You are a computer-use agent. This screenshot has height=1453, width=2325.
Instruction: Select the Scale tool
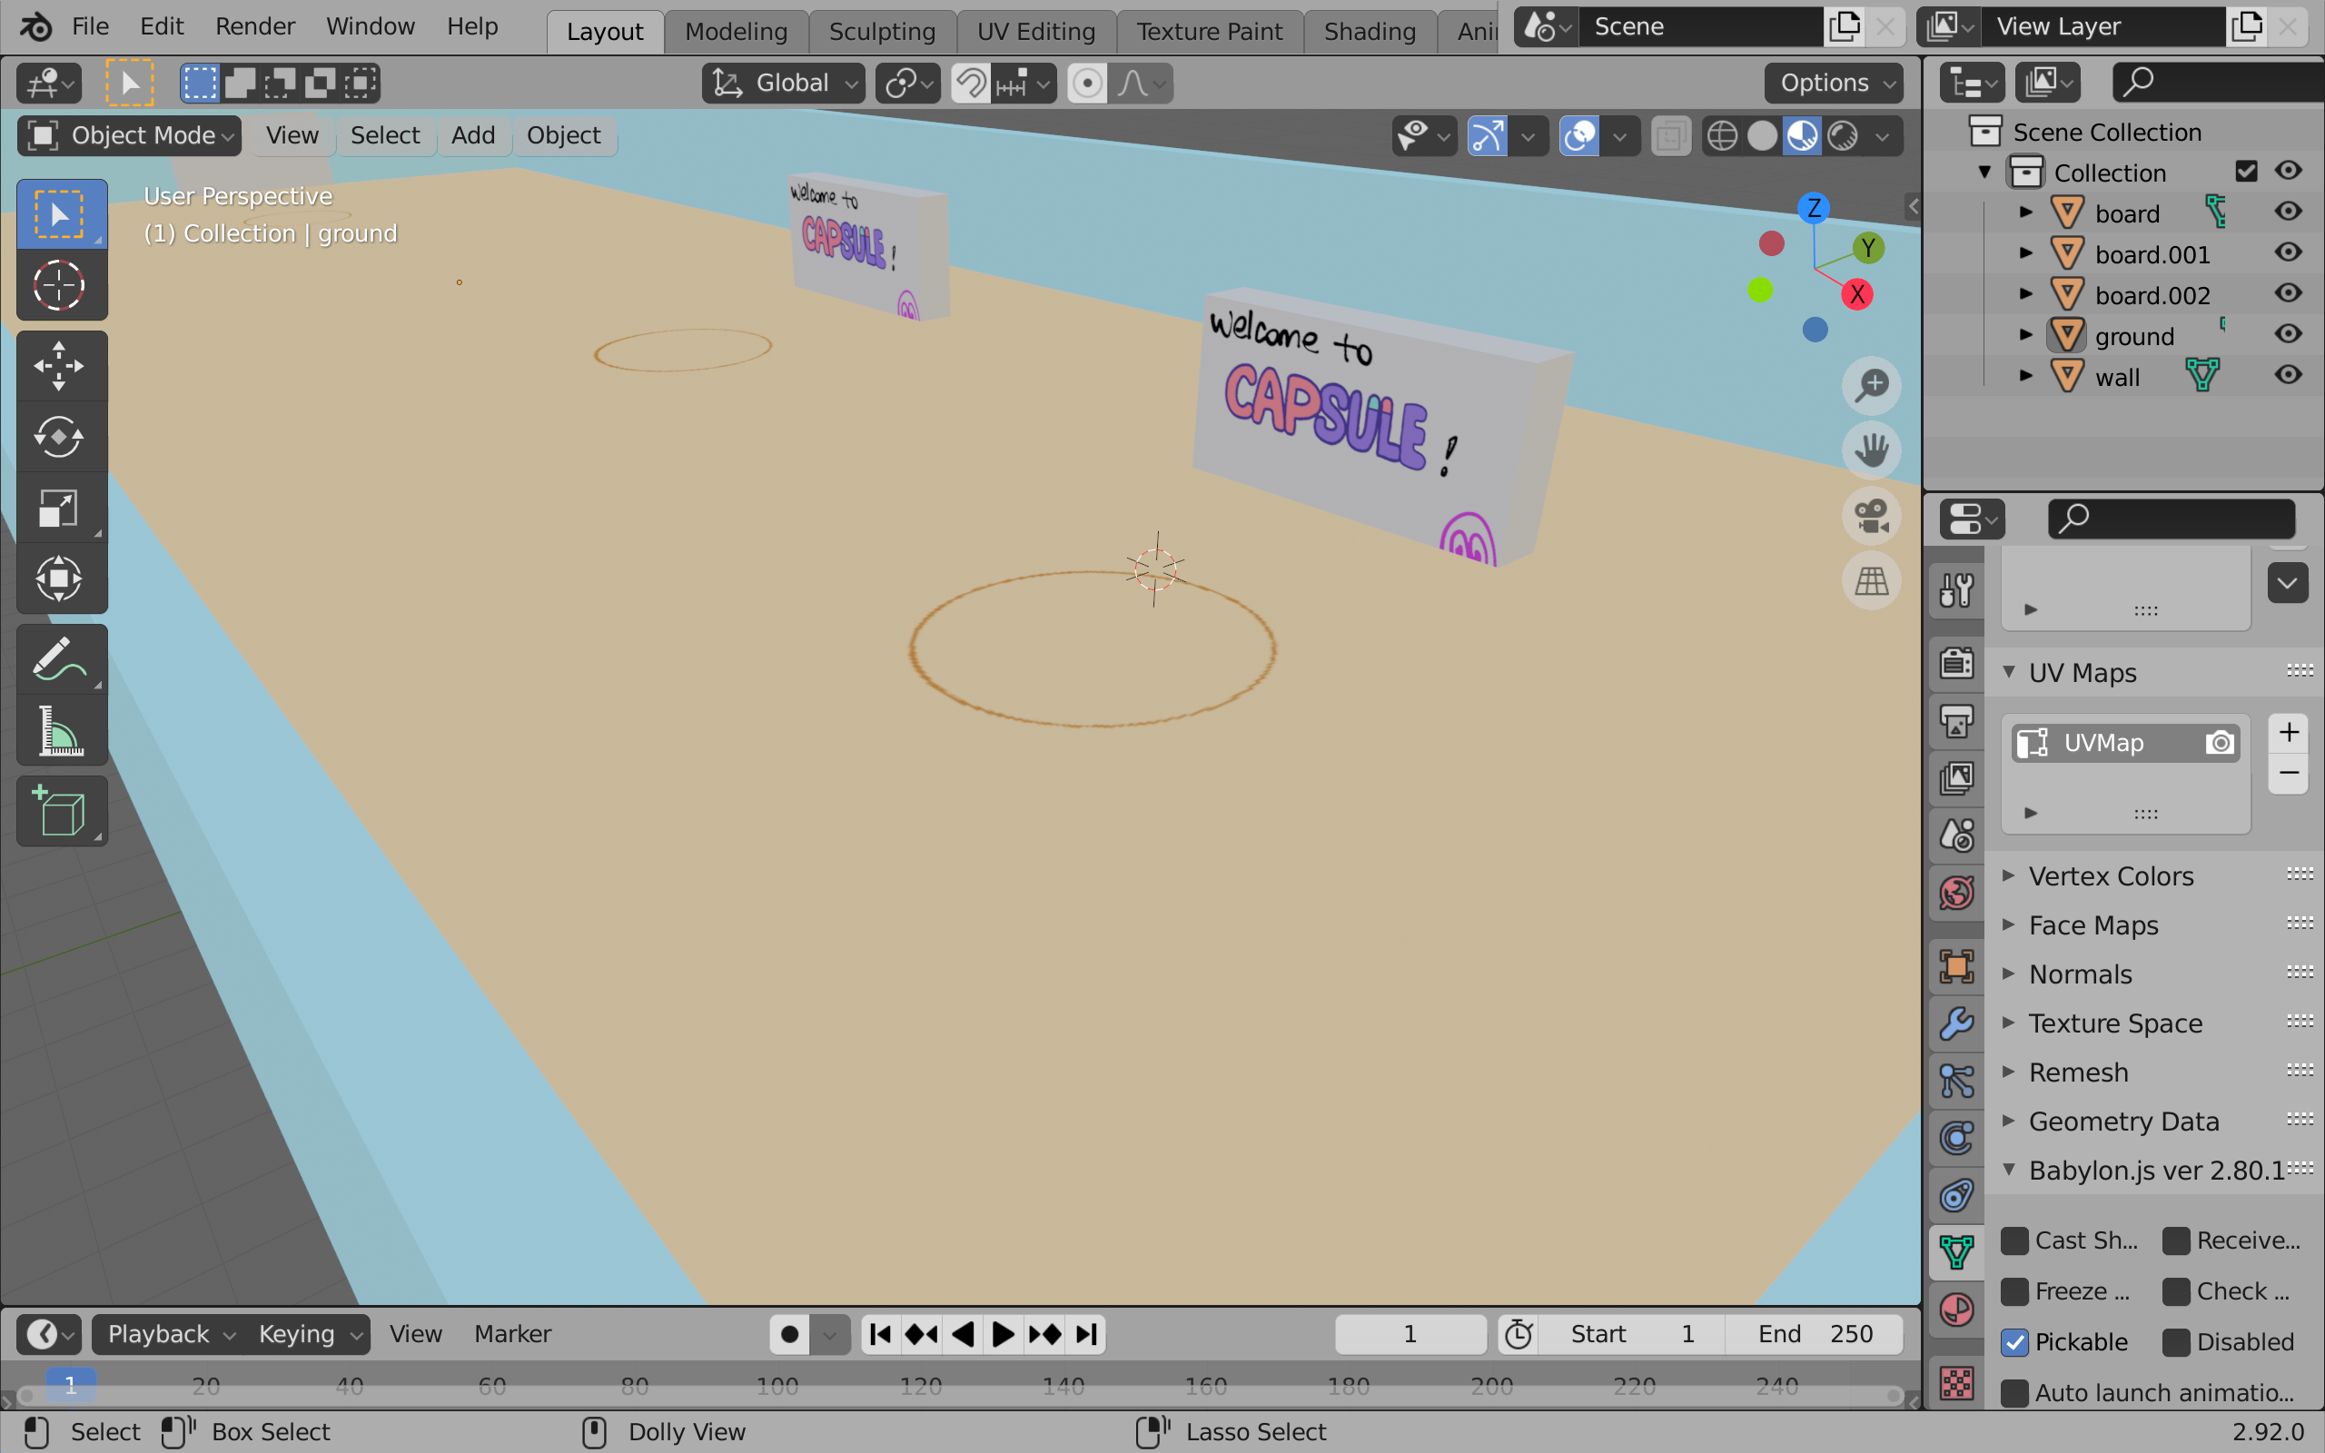point(60,509)
